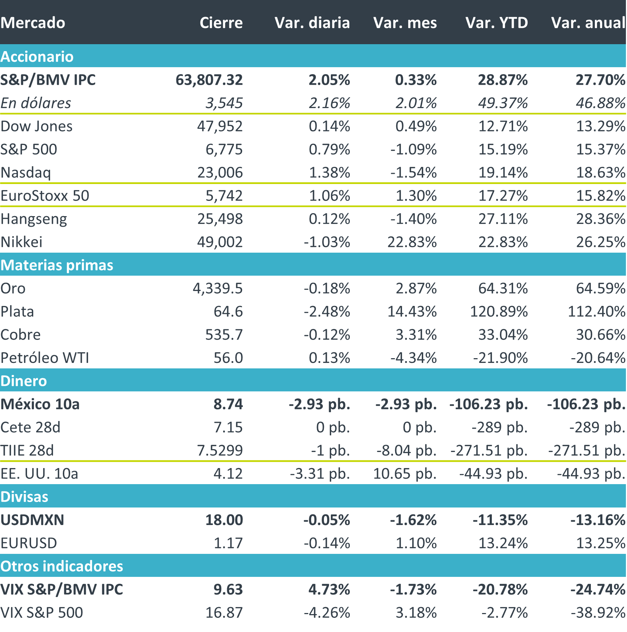This screenshot has width=627, height=632.
Task: Click the México 10a row label
Action: click(x=40, y=404)
